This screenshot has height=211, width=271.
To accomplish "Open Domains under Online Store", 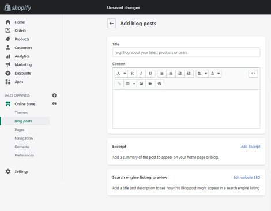I will coord(22,147).
